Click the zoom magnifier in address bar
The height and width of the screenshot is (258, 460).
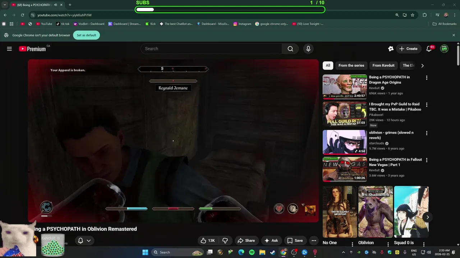tap(397, 15)
